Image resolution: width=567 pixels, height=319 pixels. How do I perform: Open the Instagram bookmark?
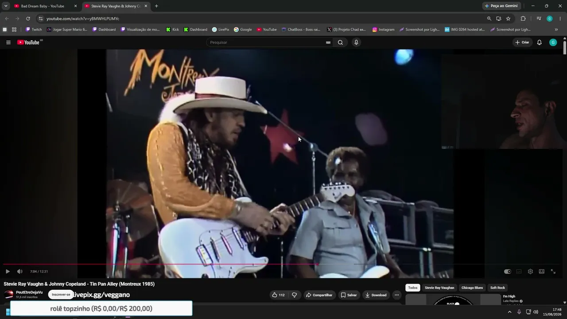tap(383, 30)
